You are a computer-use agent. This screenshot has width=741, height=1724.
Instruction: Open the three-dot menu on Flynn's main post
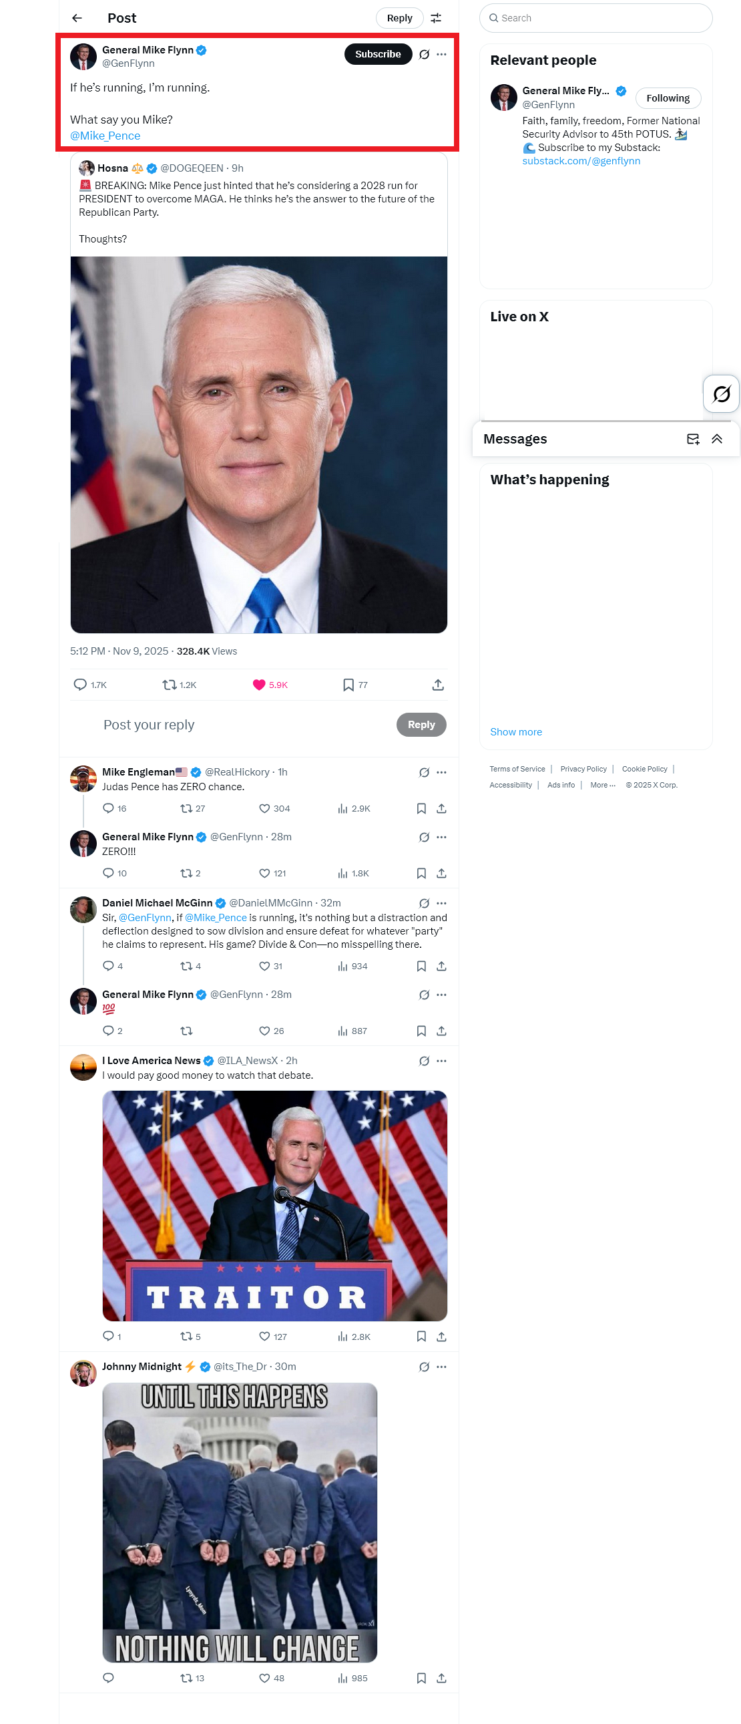click(441, 54)
